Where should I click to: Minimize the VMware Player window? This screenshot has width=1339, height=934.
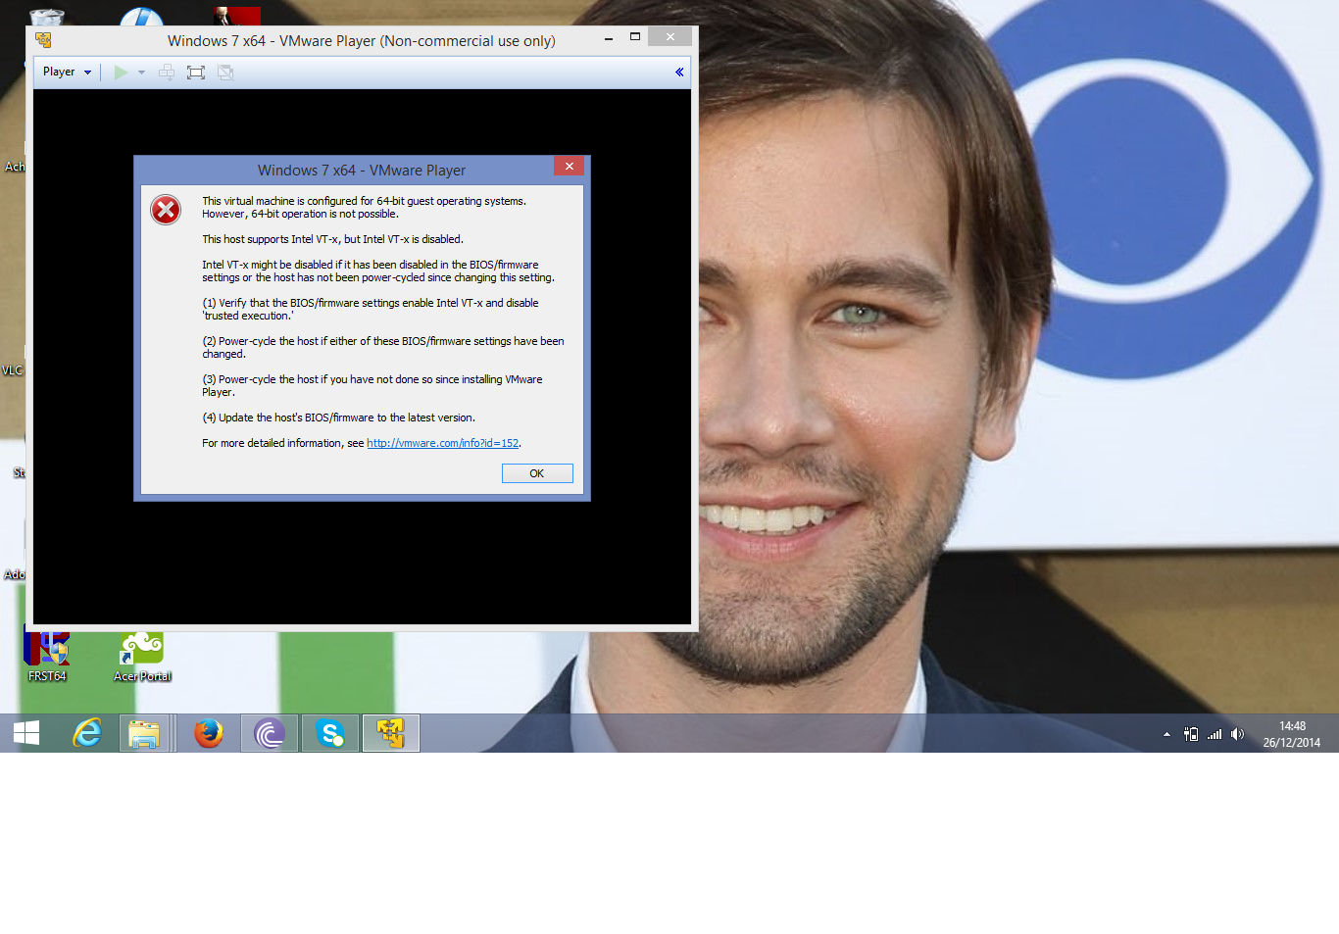click(x=609, y=38)
